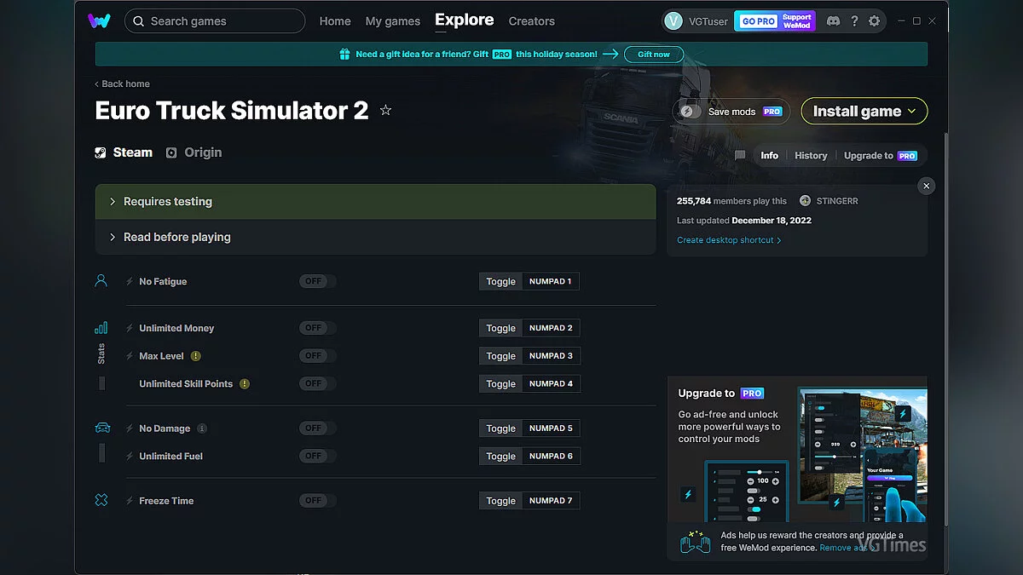Open the chat icon beside the Info tab
Screen dimensions: 1023x575
coord(740,155)
